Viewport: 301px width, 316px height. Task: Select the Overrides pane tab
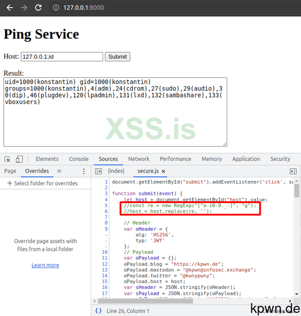click(x=37, y=171)
